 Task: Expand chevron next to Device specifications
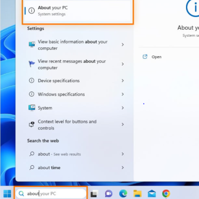122,81
